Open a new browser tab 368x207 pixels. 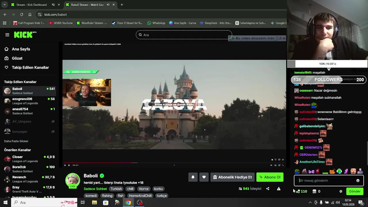tap(122, 5)
